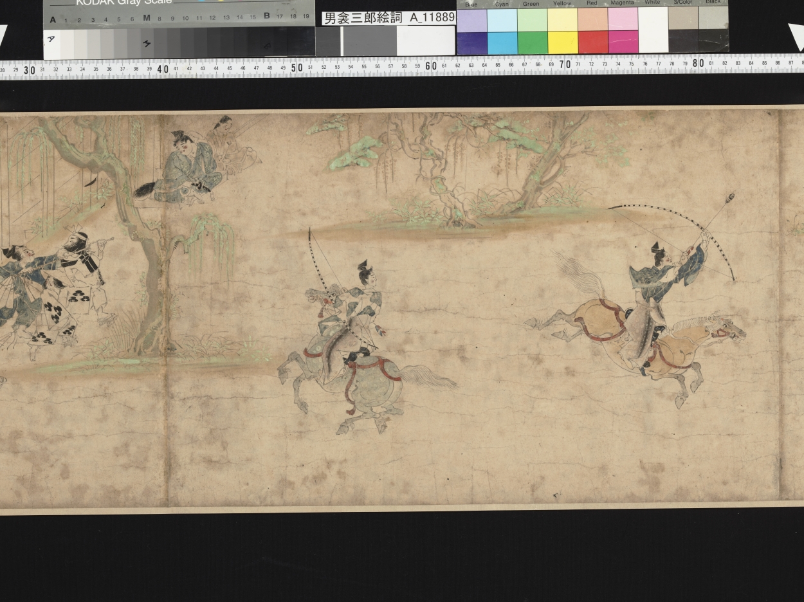Click the ruler mark 40
This screenshot has width=804, height=602.
pos(163,68)
